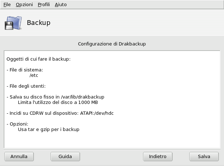Click the 'Oggetti di cui fare il backup' line
Image resolution: width=224 pixels, height=166 pixels.
coord(38,58)
